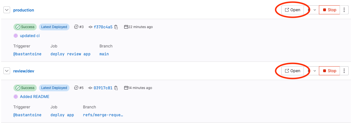
Task: Stop the production environment
Action: (x=329, y=10)
